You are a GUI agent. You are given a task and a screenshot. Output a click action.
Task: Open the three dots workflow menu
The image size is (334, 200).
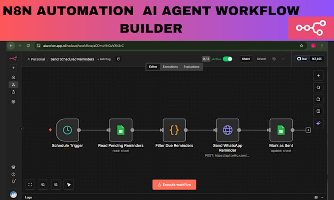(x=283, y=59)
